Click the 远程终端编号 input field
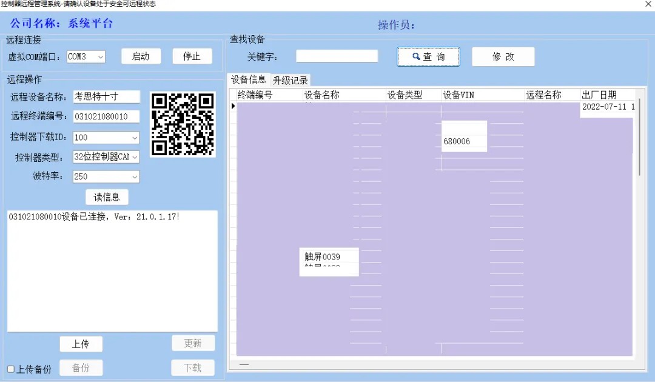 (106, 116)
